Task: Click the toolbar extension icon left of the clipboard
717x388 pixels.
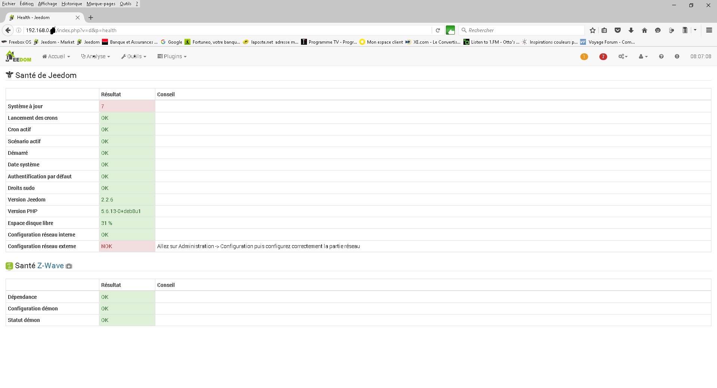Action: pos(671,30)
